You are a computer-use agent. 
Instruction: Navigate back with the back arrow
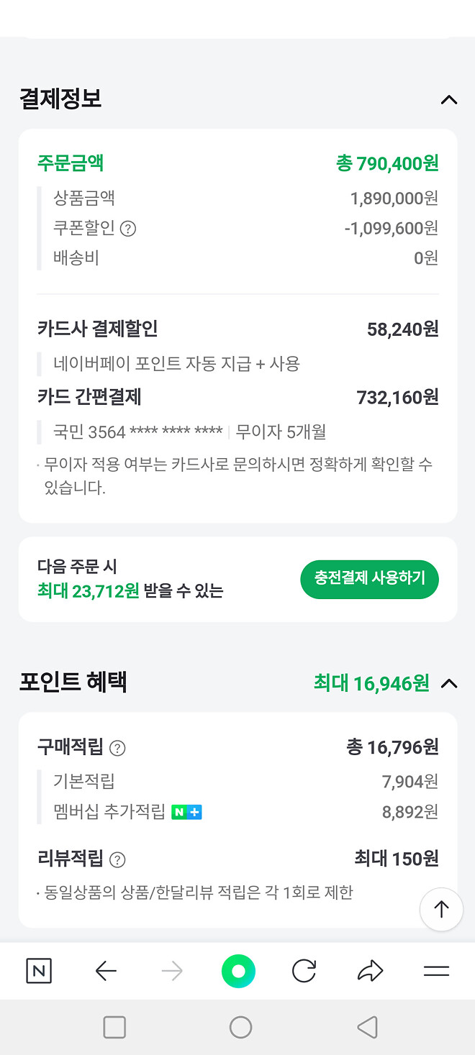107,971
